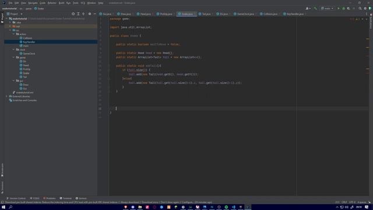Click the collapse all icon in Project panel
The image size is (373, 210).
coord(83,14)
